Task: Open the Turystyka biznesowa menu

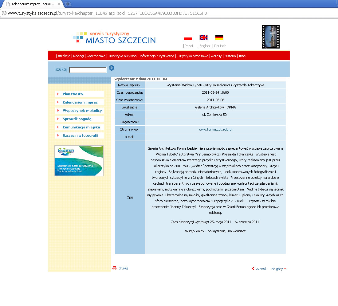Action: tap(193, 56)
